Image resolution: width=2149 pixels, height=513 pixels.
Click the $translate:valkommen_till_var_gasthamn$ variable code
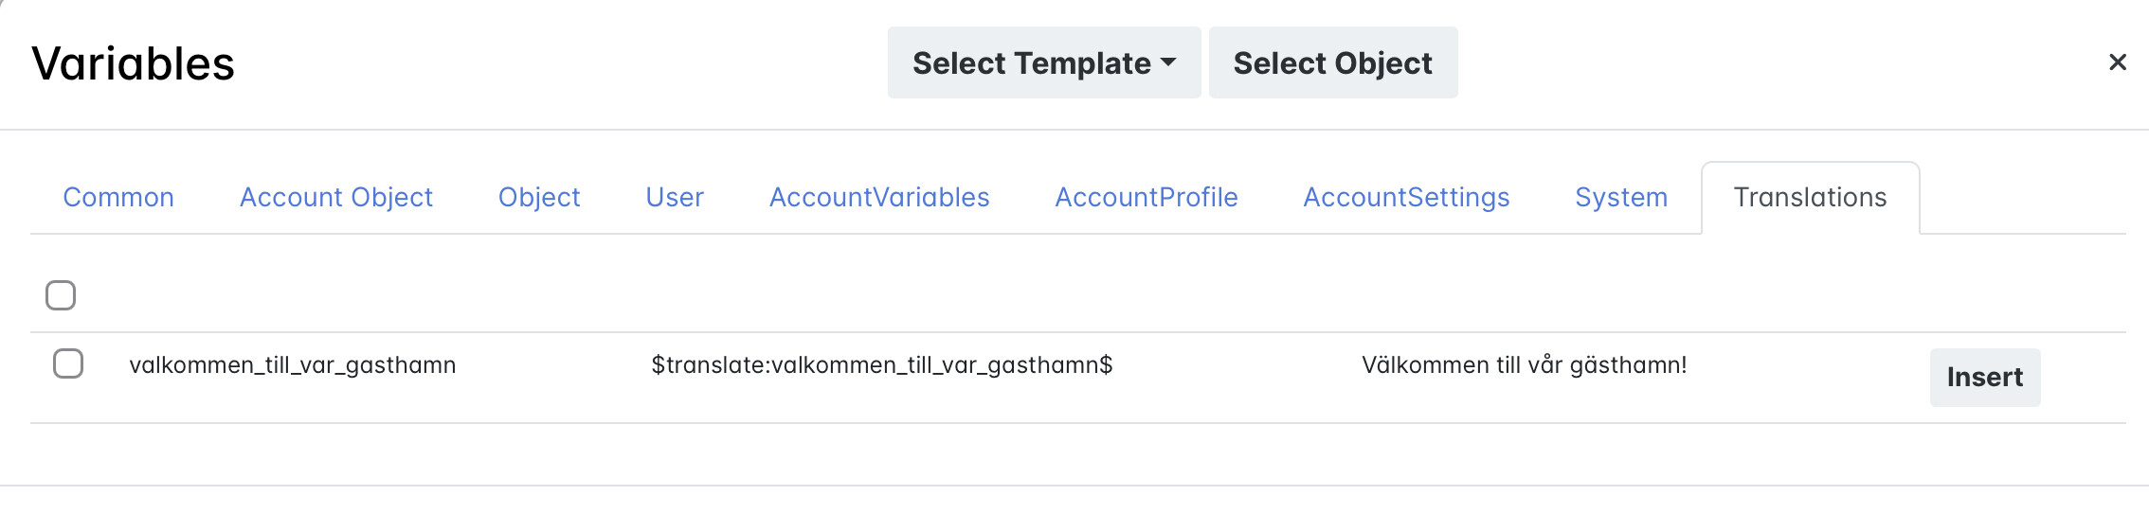pos(881,365)
